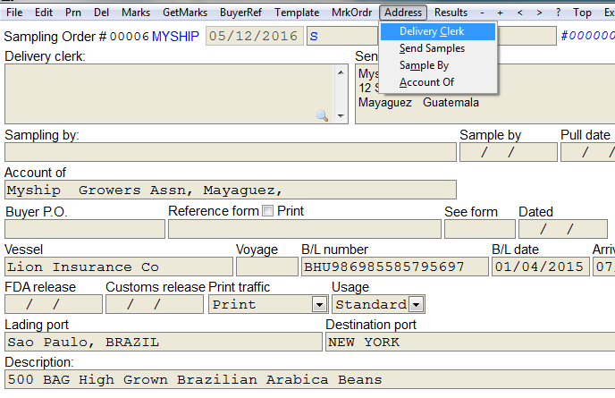
Task: Click the See form field
Action: (x=480, y=229)
